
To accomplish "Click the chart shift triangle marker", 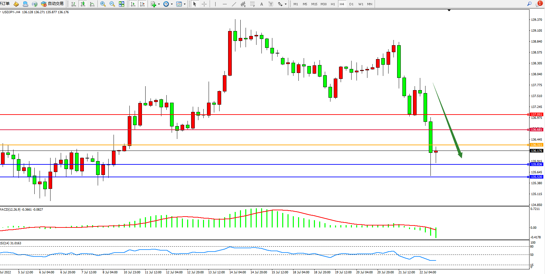I will (x=449, y=11).
